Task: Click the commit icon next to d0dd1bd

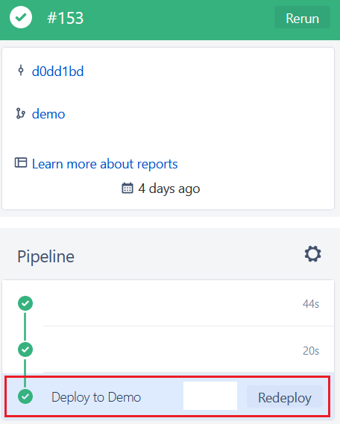Action: 21,71
